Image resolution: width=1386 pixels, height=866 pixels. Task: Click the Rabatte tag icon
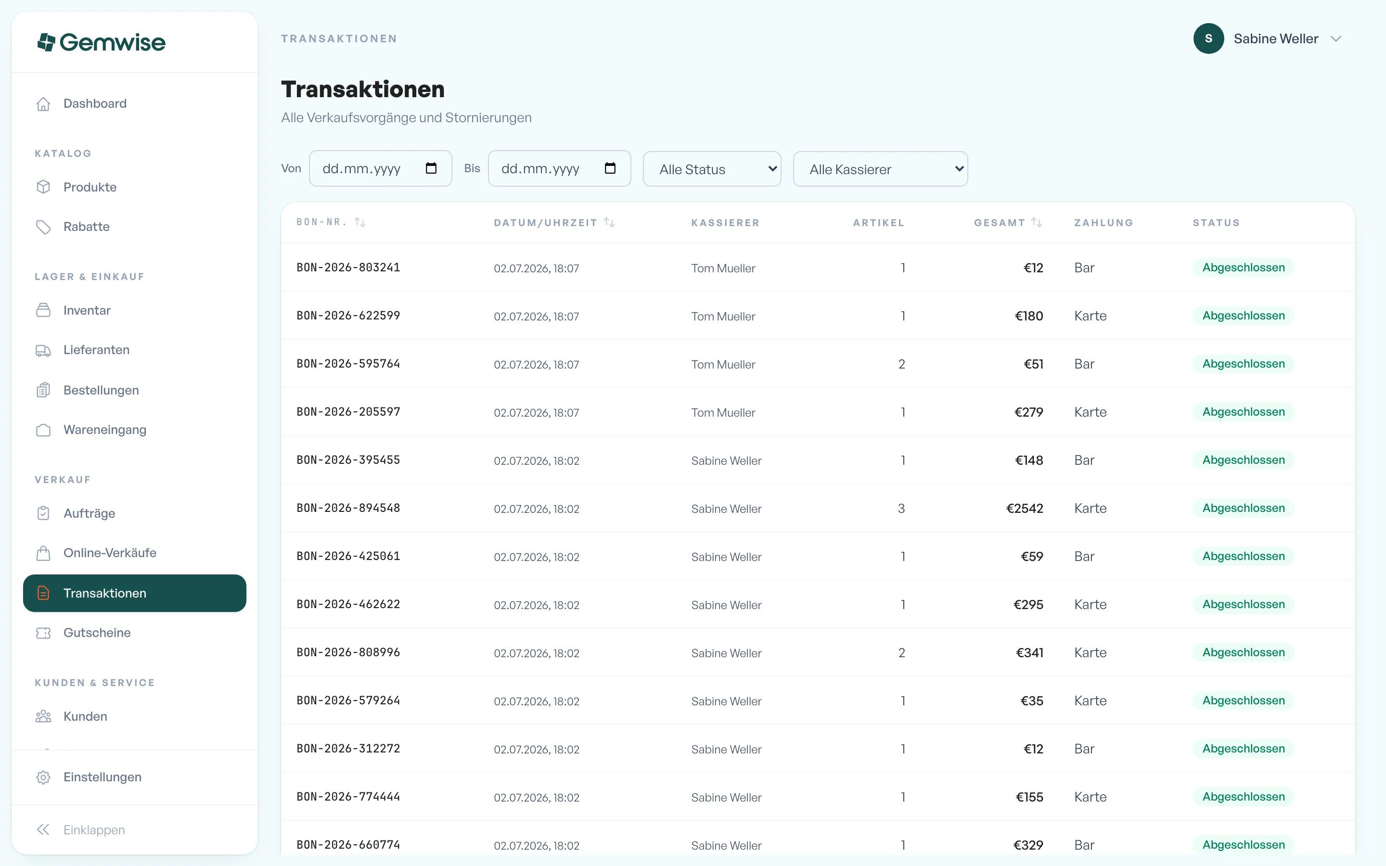[x=43, y=227]
